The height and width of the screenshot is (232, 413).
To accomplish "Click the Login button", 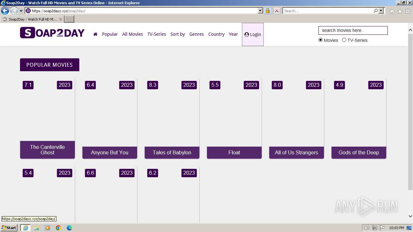I will [253, 34].
